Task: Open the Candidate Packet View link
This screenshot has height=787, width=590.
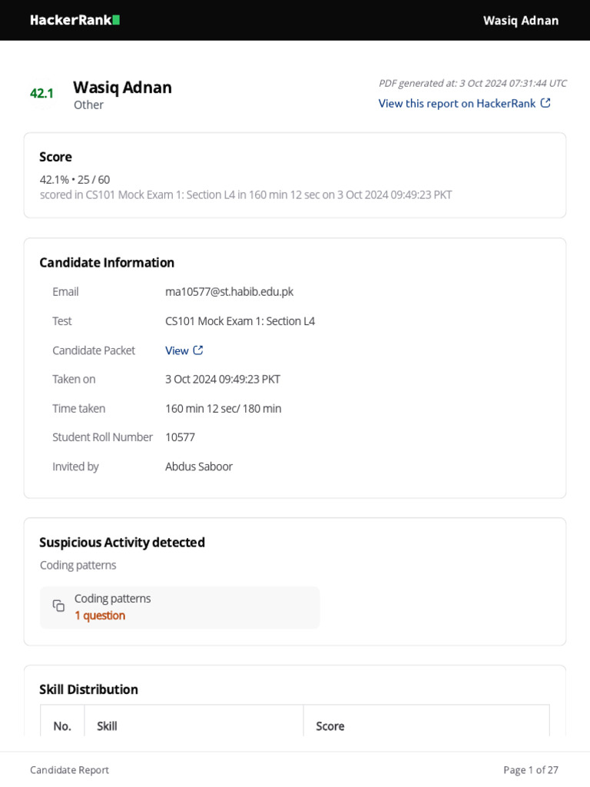Action: pos(177,350)
